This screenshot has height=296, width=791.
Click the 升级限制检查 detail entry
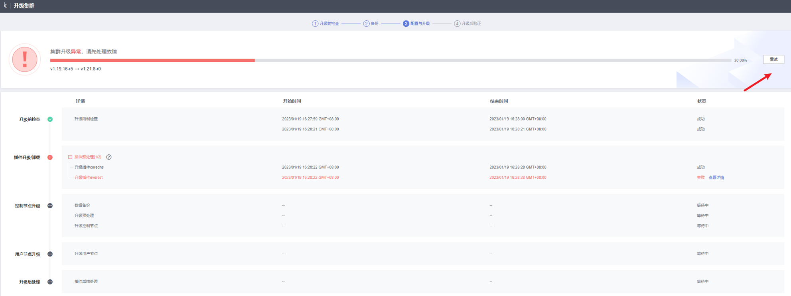86,119
